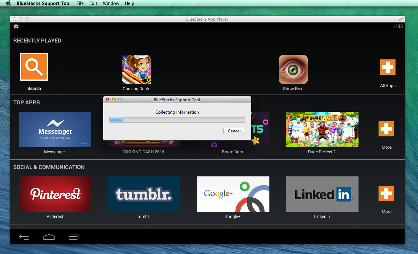Open the Tumblr app tile
This screenshot has width=418, height=254.
click(x=144, y=194)
